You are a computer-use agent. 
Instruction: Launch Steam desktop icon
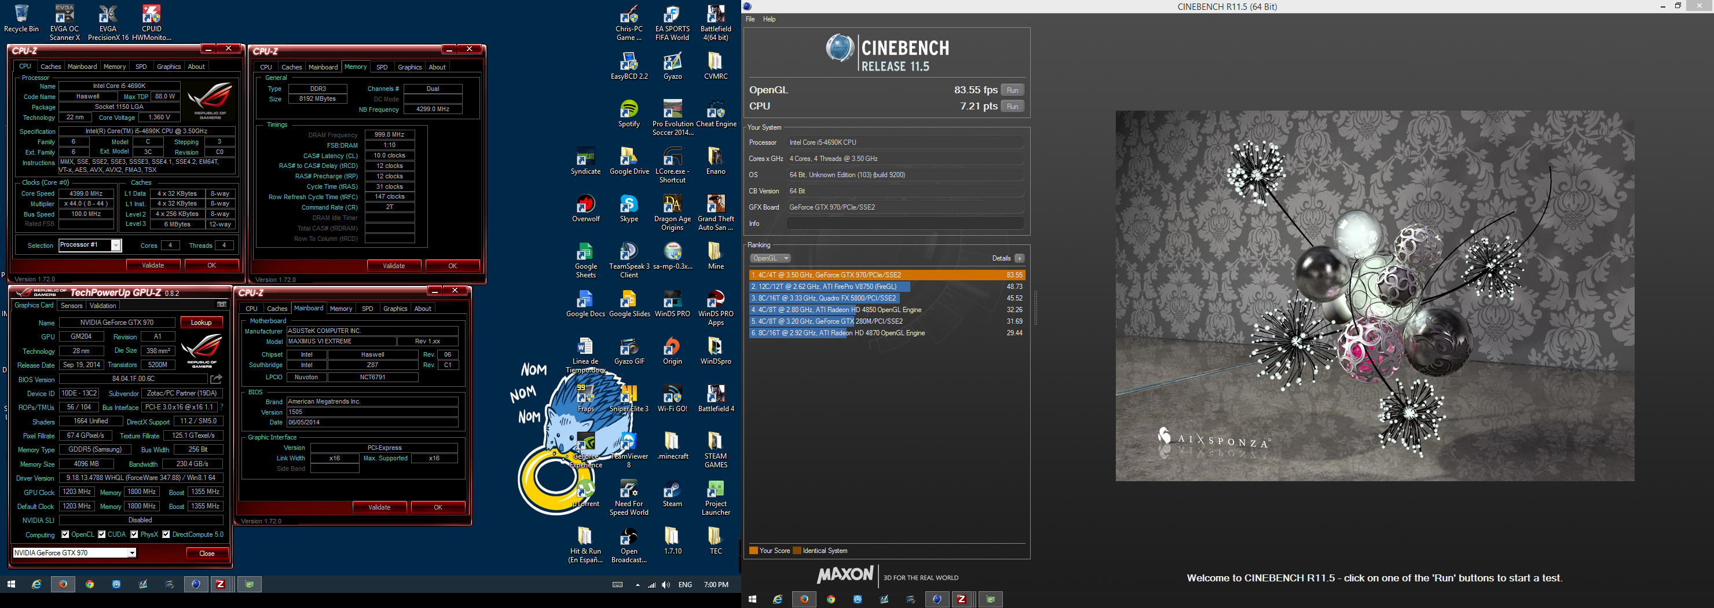coord(672,493)
